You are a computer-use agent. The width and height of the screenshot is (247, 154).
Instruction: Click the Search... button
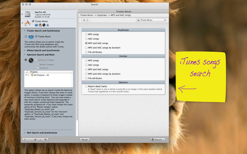click(158, 140)
